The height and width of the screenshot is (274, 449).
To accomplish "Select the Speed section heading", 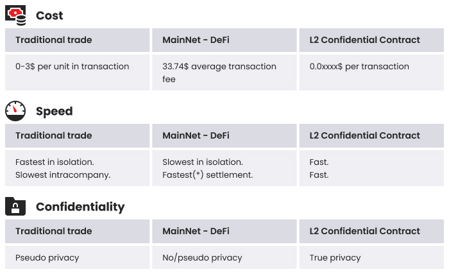I will 54,111.
